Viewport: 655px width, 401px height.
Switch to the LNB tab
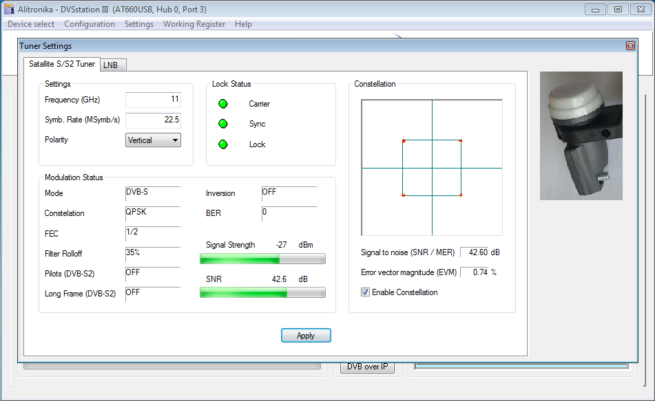tap(110, 65)
